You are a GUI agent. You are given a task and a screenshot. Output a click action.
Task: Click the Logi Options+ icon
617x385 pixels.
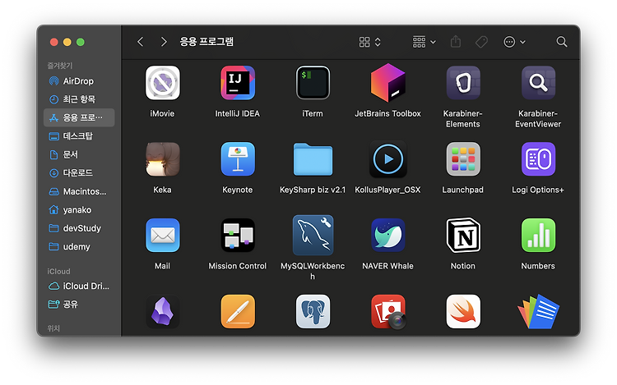538,159
